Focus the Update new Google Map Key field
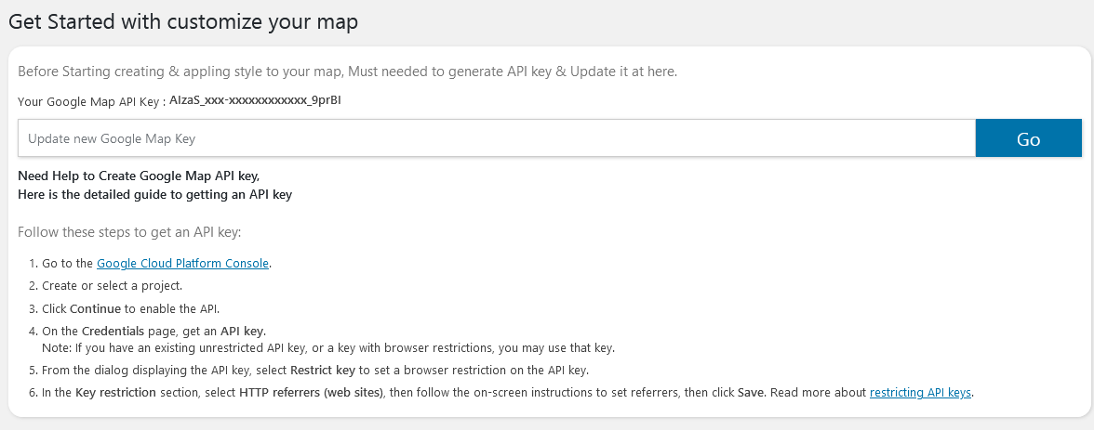The image size is (1094, 430). point(496,138)
